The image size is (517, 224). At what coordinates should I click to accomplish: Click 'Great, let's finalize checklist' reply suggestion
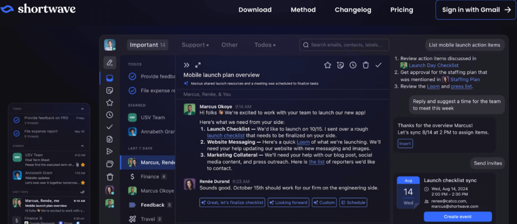232,203
